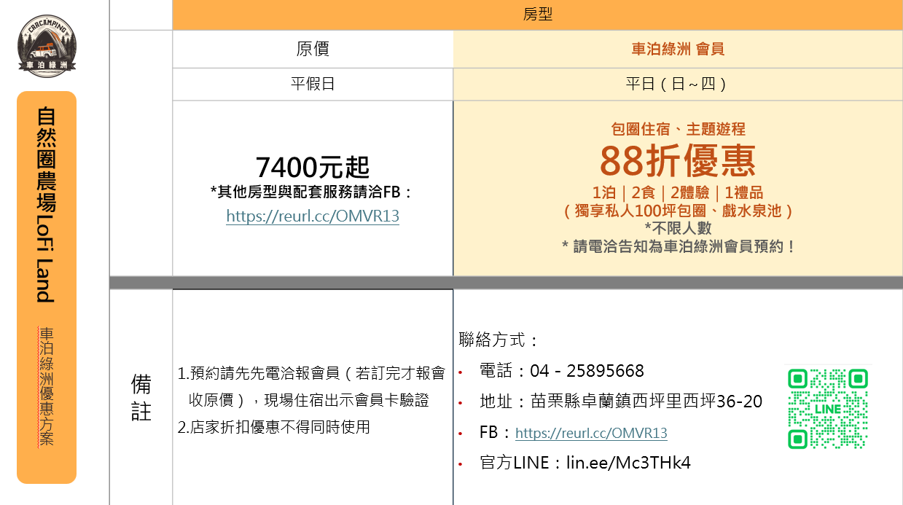This screenshot has height=505, width=903.
Task: Click the 1泊|2食|2體驗|1禮品 line
Action: click(678, 193)
